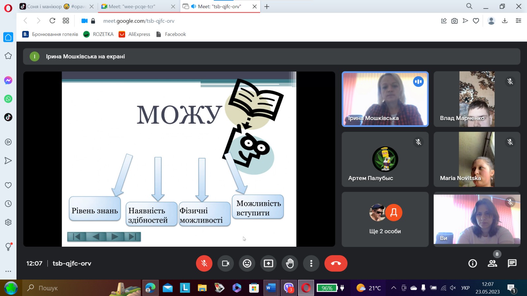
Task: Toggle the camera button off
Action: click(x=226, y=263)
